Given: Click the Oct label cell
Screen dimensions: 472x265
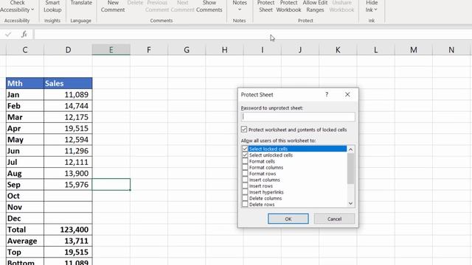Looking at the screenshot, I should click(x=25, y=196).
